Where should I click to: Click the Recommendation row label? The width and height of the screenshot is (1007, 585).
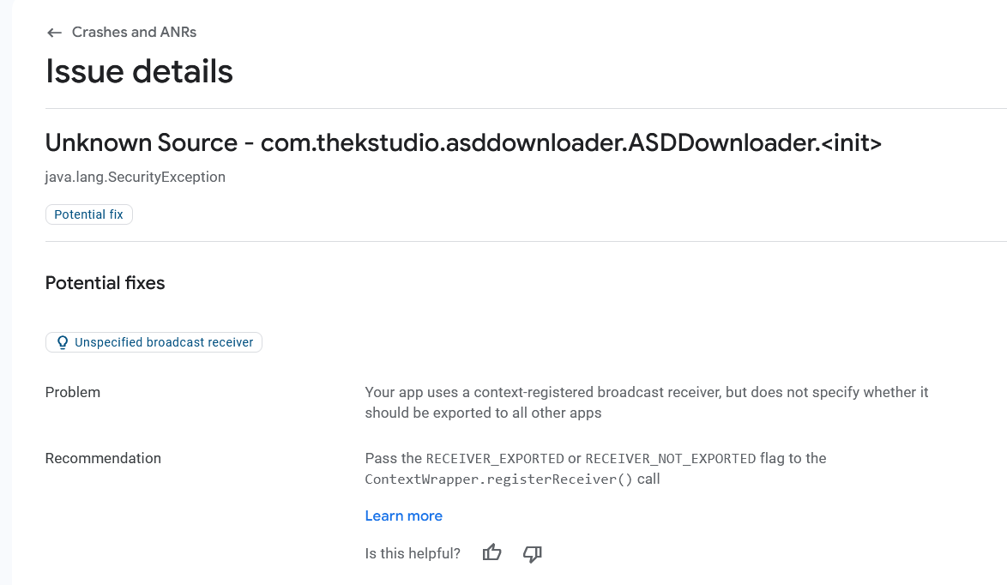point(103,458)
